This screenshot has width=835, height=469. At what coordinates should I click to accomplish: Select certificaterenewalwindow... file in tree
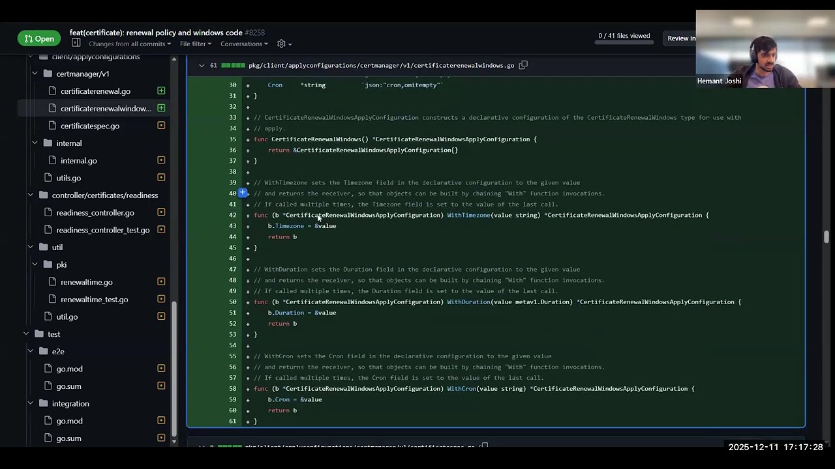106,108
